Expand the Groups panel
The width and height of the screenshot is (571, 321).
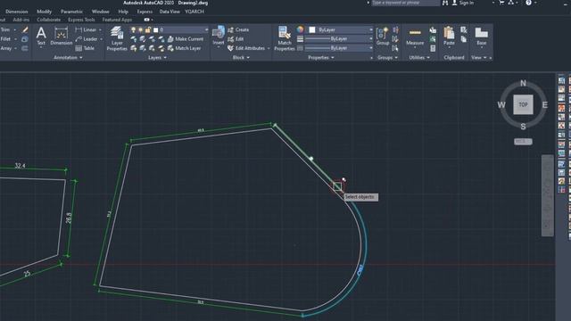[x=387, y=57]
